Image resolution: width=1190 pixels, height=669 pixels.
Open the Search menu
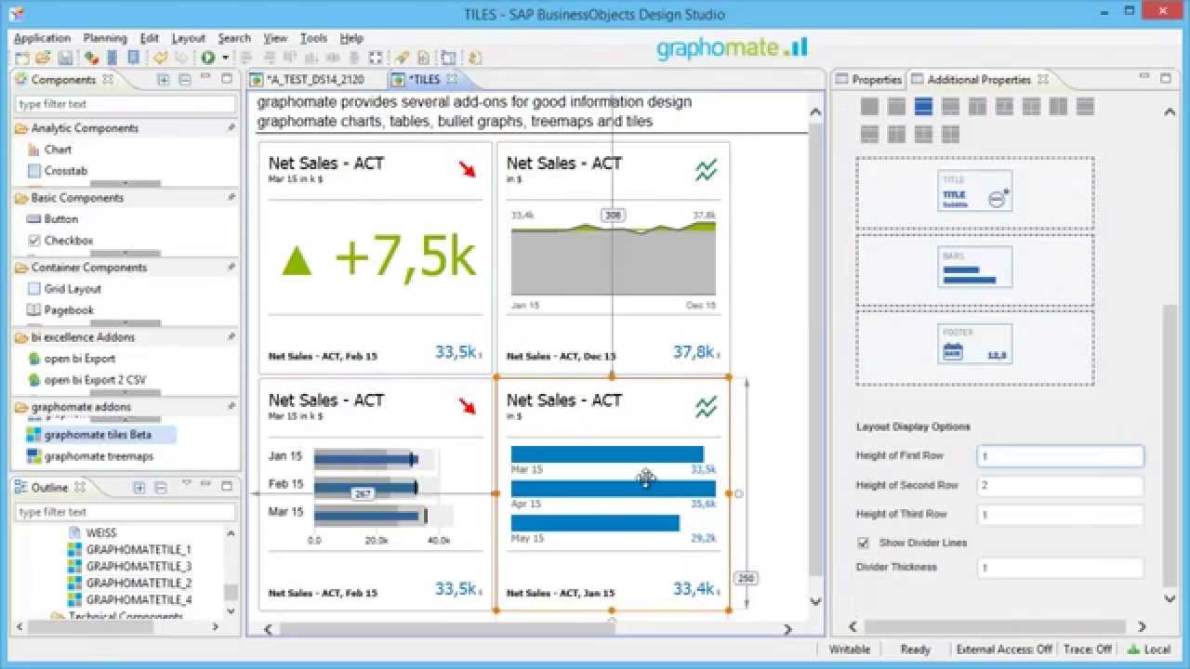click(x=234, y=38)
